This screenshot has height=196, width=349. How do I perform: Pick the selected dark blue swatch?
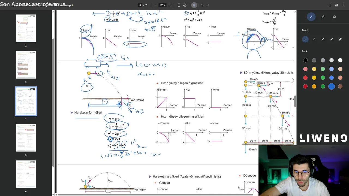[332, 87]
